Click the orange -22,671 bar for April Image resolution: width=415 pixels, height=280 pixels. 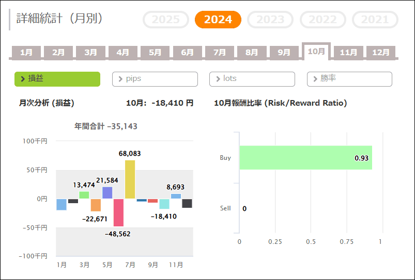96,205
